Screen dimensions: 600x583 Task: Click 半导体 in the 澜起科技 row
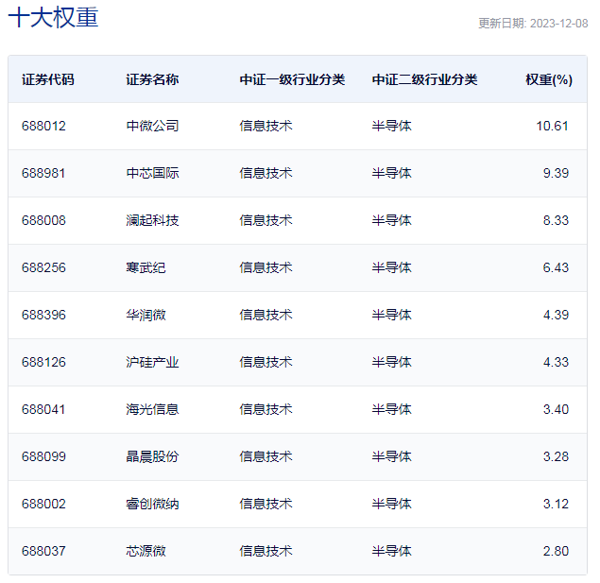pyautogui.click(x=392, y=220)
